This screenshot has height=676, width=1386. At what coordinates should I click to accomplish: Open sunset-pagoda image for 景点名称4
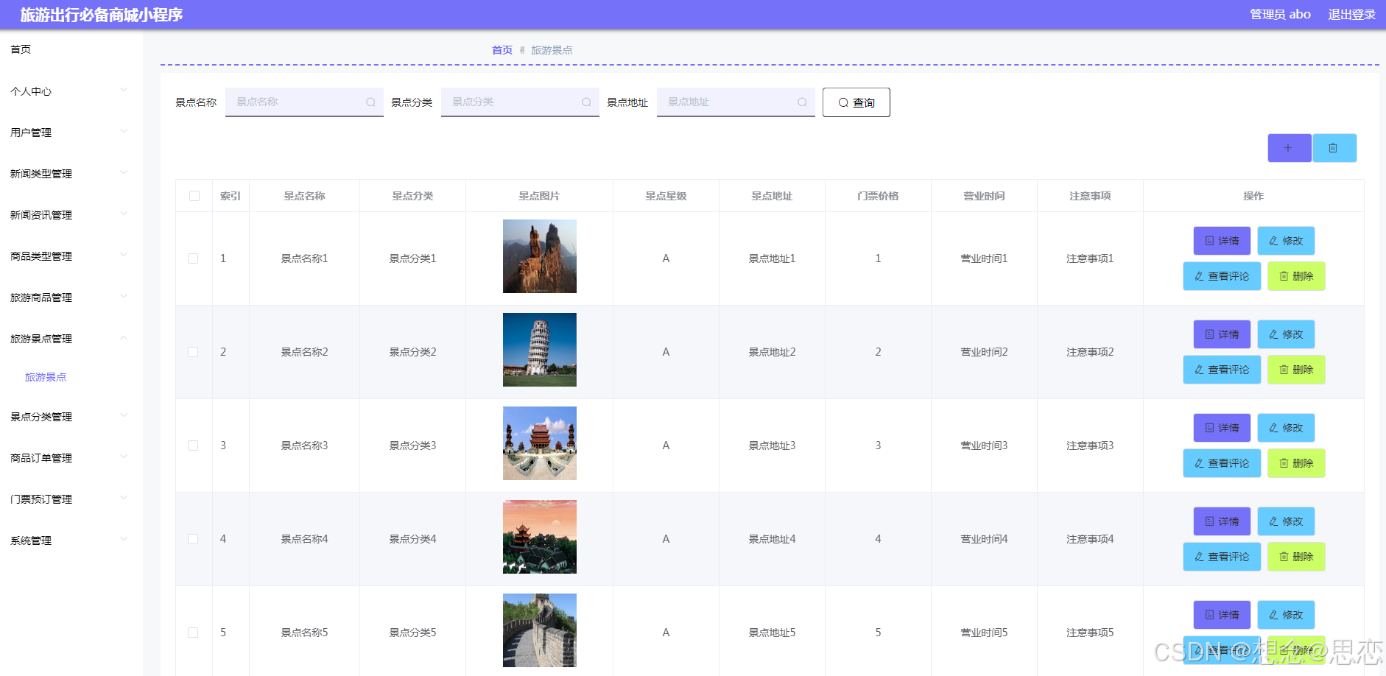[x=540, y=537]
